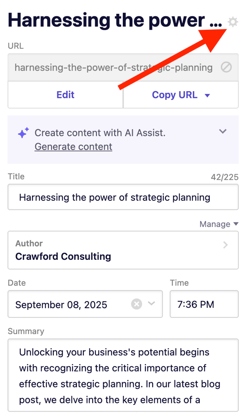The height and width of the screenshot is (418, 247).
Task: Clear the selected publish date
Action: tap(136, 304)
